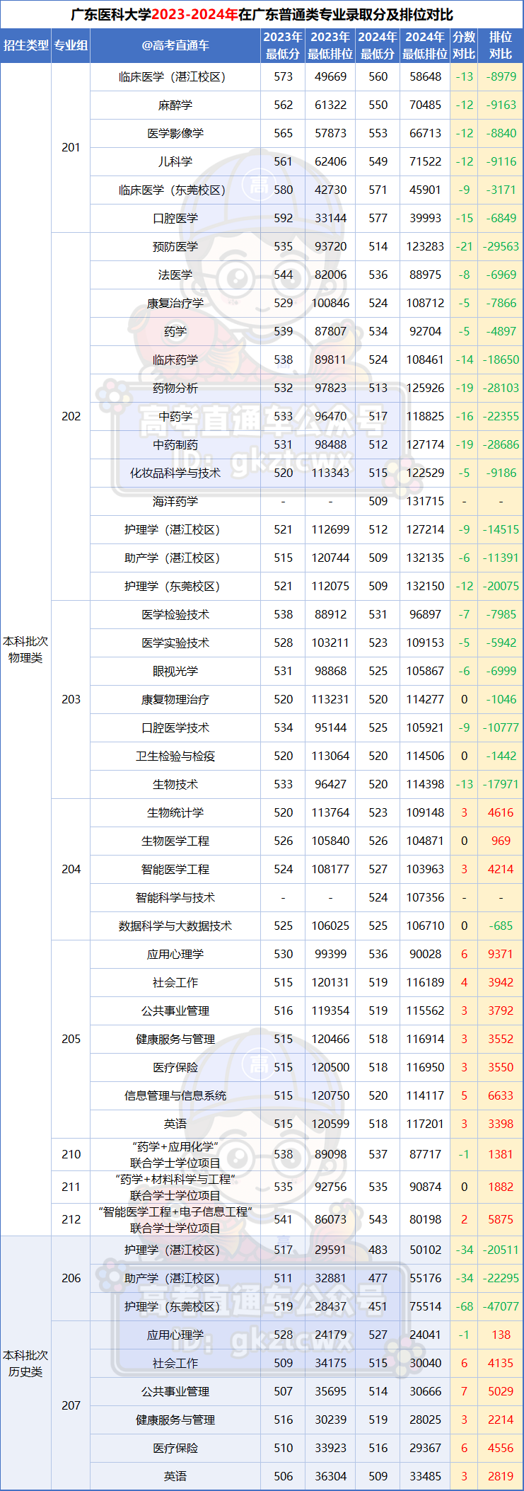524x1491 pixels.
Task: Select the 卫生检验与检疫 major cell
Action: tap(175, 756)
